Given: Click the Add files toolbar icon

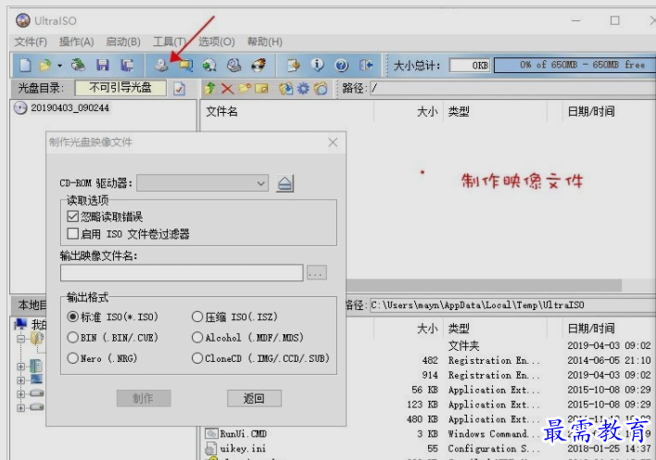Looking at the screenshot, I should pyautogui.click(x=294, y=65).
